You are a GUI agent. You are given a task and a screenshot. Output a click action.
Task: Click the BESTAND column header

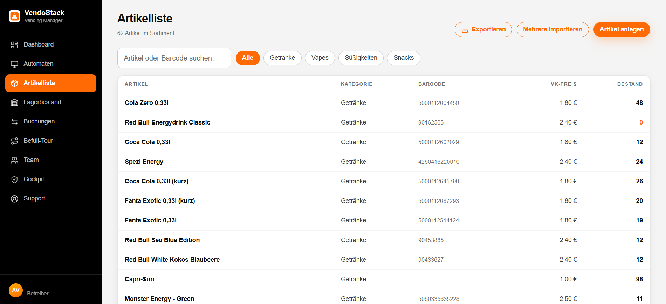point(630,84)
